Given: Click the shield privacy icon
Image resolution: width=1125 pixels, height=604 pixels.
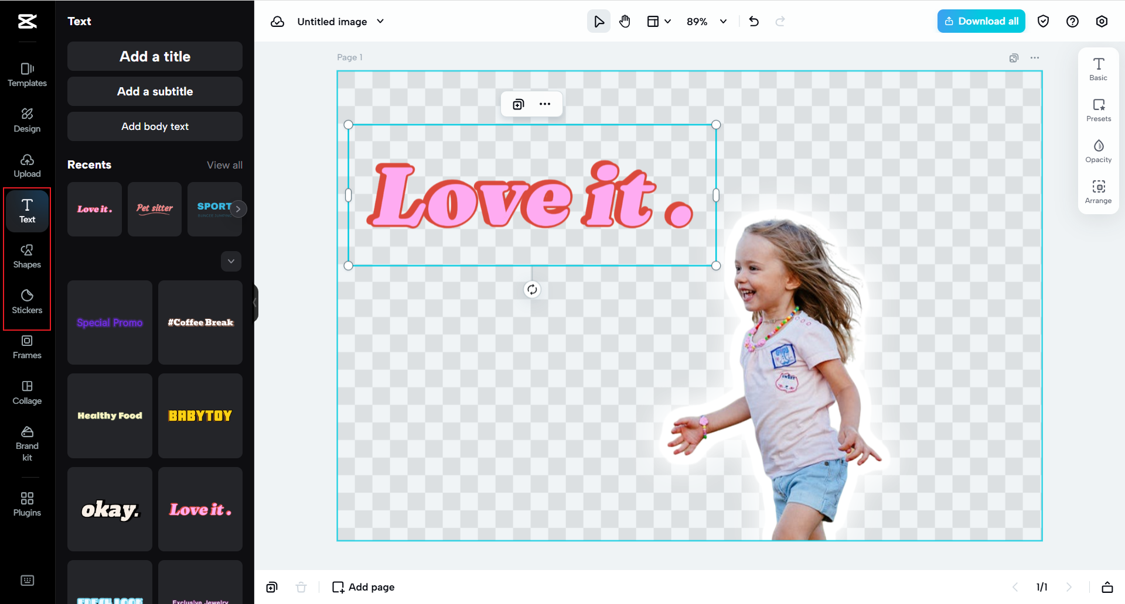Looking at the screenshot, I should point(1043,22).
